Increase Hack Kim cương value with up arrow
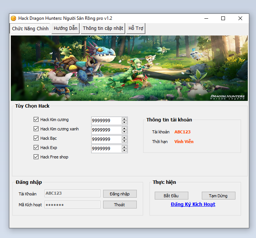This screenshot has width=256, height=238. 124,119
